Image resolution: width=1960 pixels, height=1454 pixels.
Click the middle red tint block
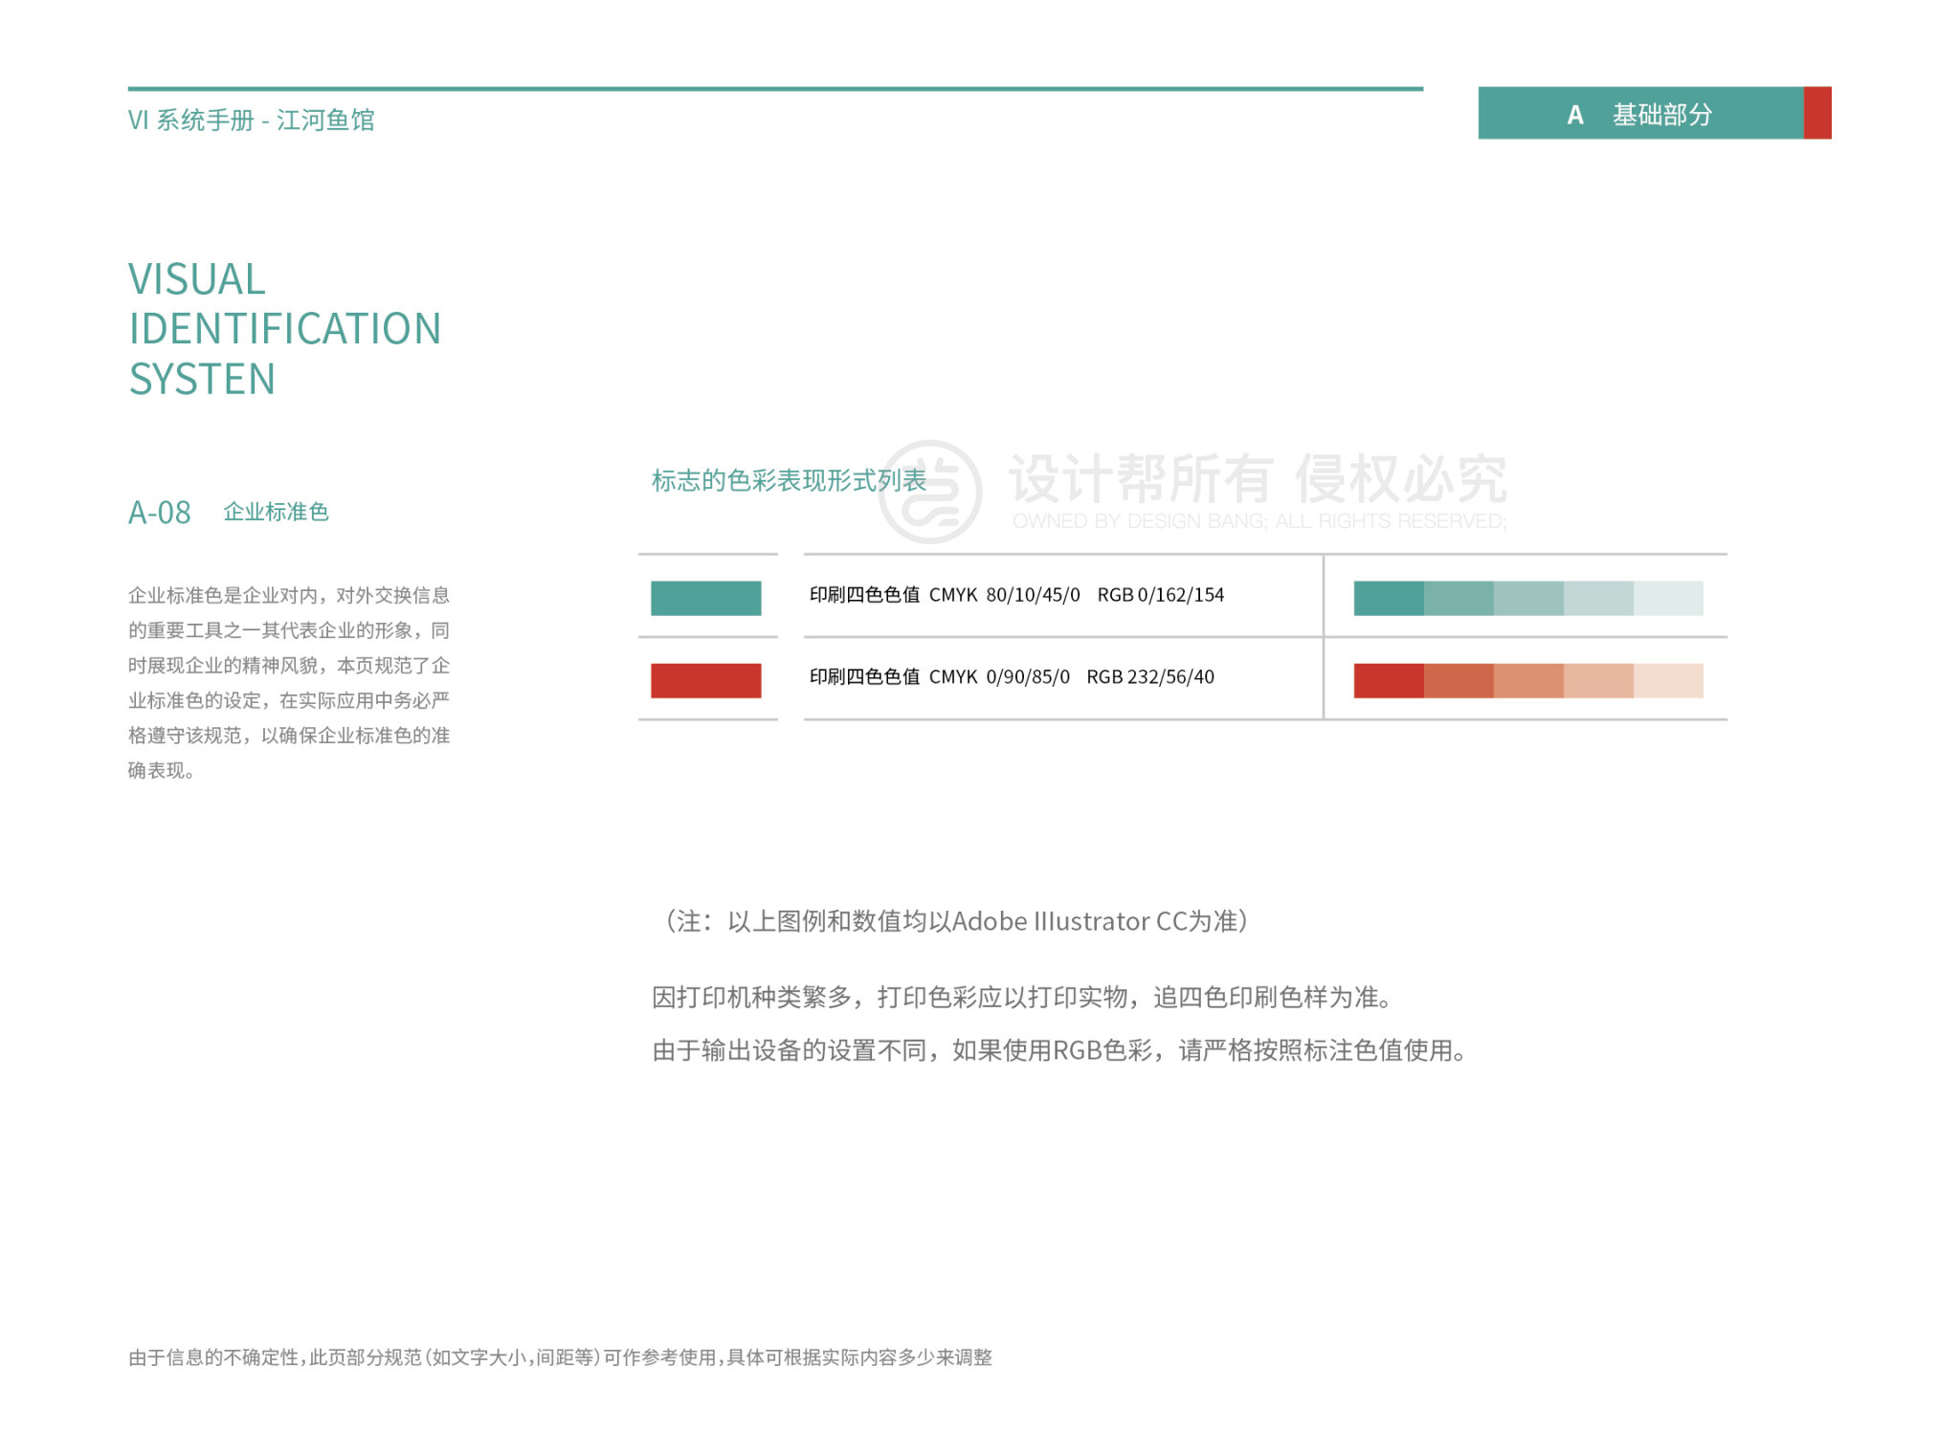point(1528,680)
